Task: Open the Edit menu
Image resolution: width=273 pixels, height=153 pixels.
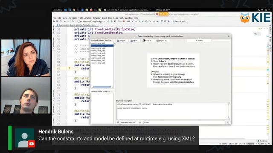Action: coord(59,18)
